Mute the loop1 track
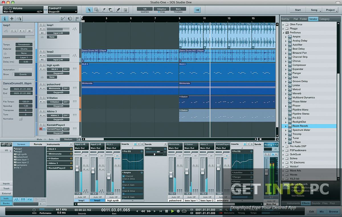Viewport: 342px width, 217px height. tap(41, 25)
